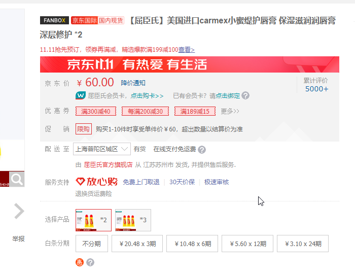
Task: Click the 放心购 heart service logo
Action: pos(97,182)
